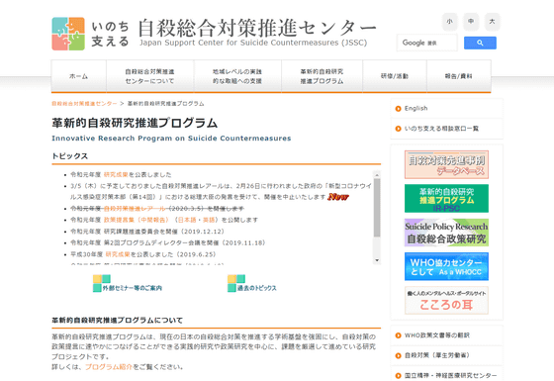554x381 pixels.
Task: Open the こころの耳 portal banner
Action: [x=446, y=301]
